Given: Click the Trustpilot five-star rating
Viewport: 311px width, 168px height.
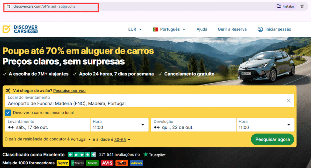Looking at the screenshot, I should (82, 155).
